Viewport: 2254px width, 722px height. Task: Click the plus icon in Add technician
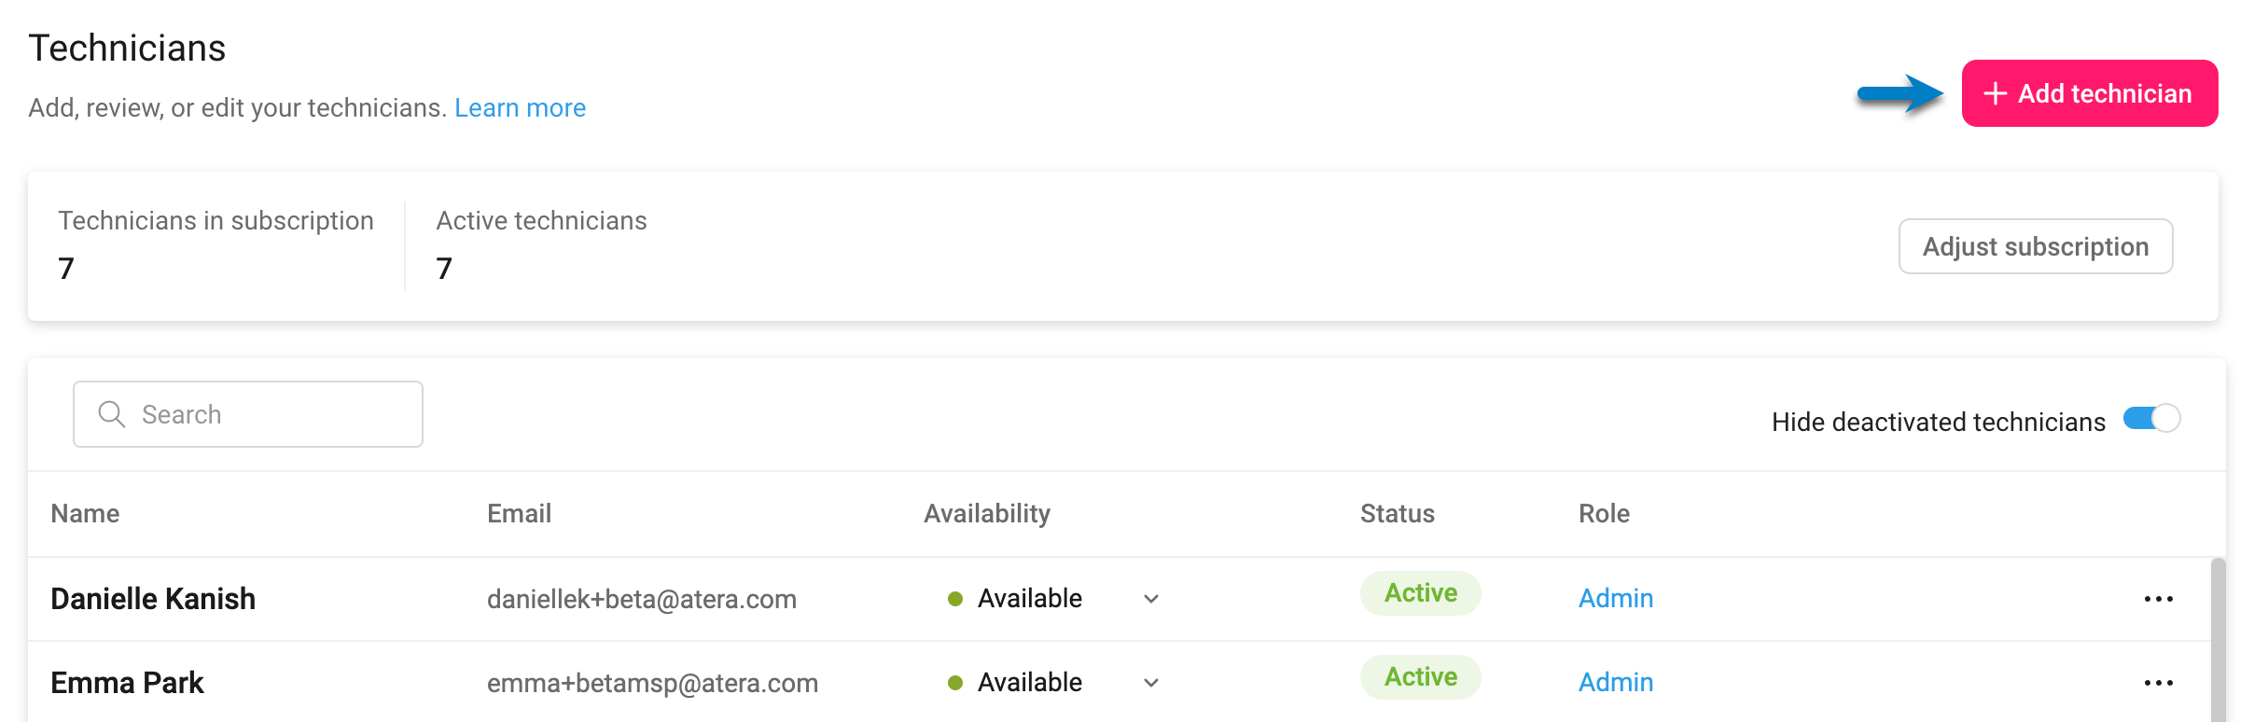coord(1995,93)
